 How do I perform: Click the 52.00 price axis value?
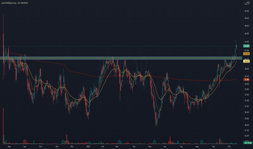246,11
